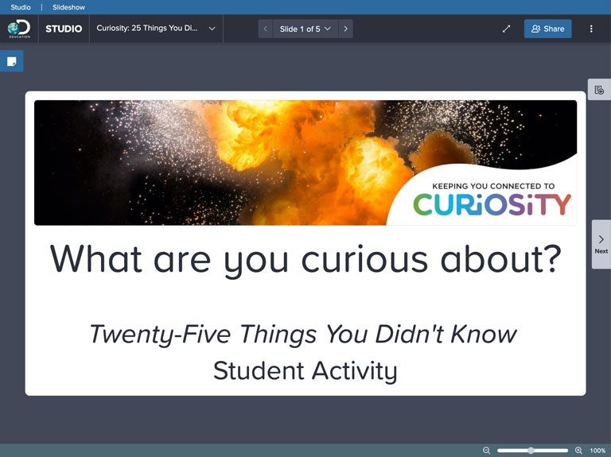Click the Discovery Education logo
611x457 pixels.
[19, 29]
